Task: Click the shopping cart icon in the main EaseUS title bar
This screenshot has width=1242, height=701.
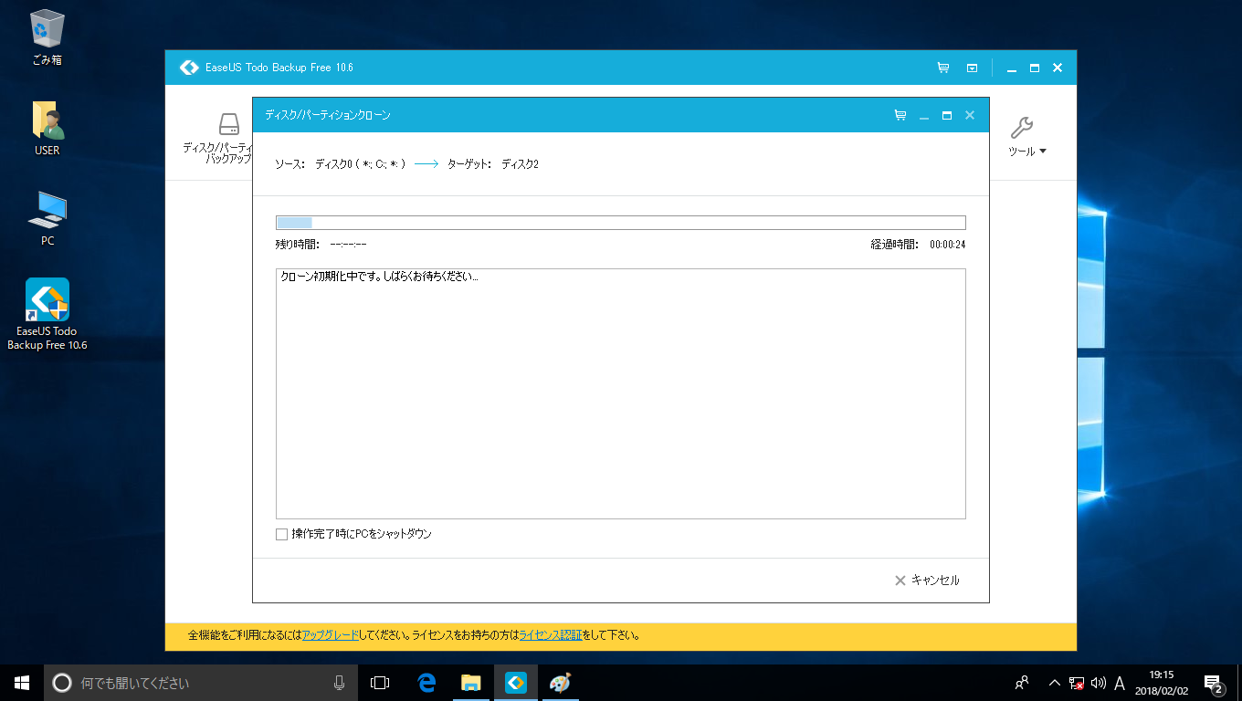Action: [943, 68]
